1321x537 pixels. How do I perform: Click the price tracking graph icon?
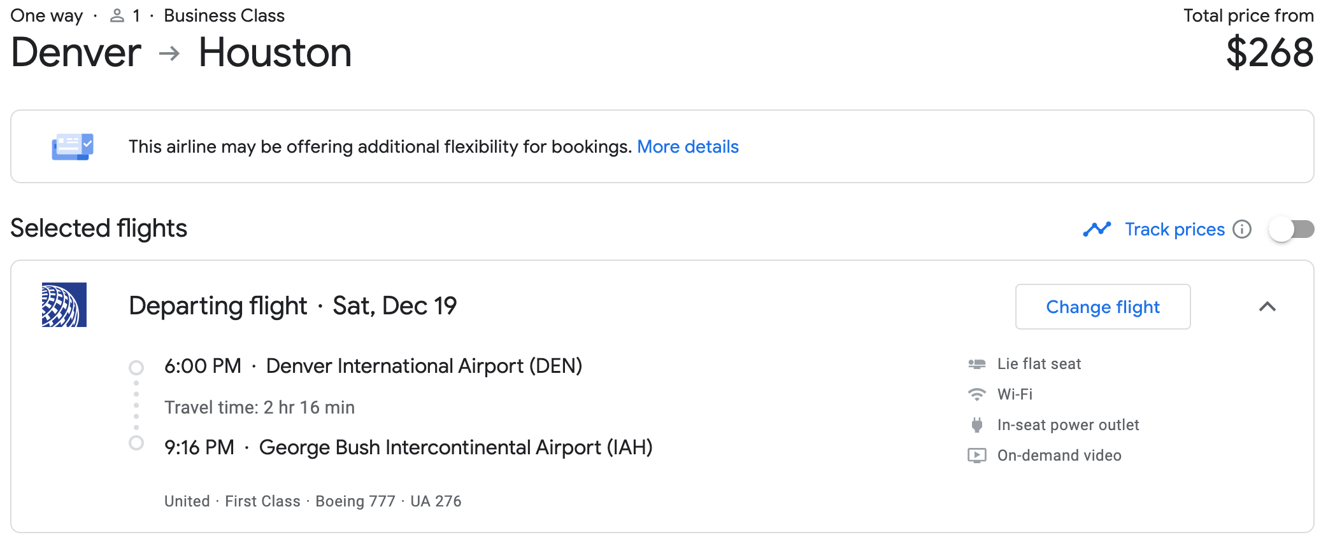(x=1097, y=229)
